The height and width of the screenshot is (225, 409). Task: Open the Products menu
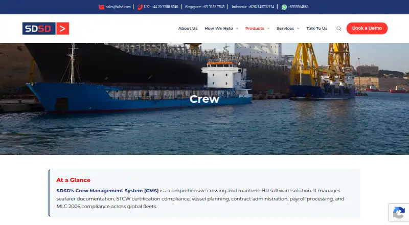255,29
